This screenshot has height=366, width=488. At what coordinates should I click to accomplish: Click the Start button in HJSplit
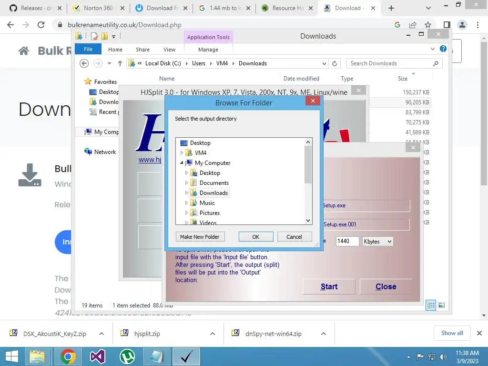(329, 286)
